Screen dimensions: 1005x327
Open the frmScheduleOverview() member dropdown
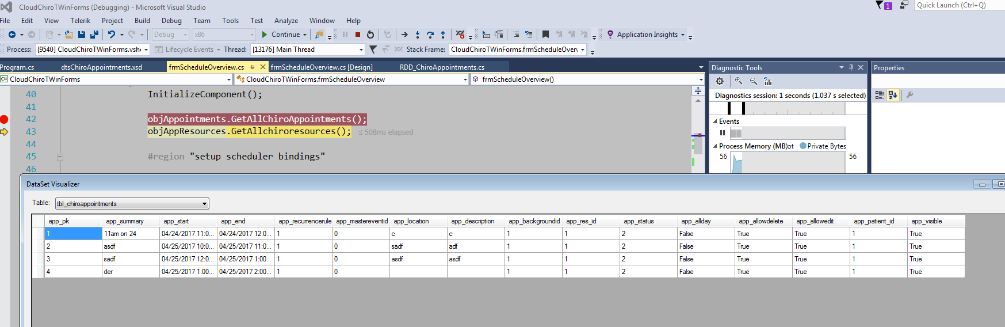coord(701,79)
